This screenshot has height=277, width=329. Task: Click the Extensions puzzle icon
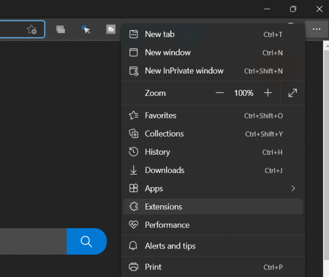click(134, 207)
